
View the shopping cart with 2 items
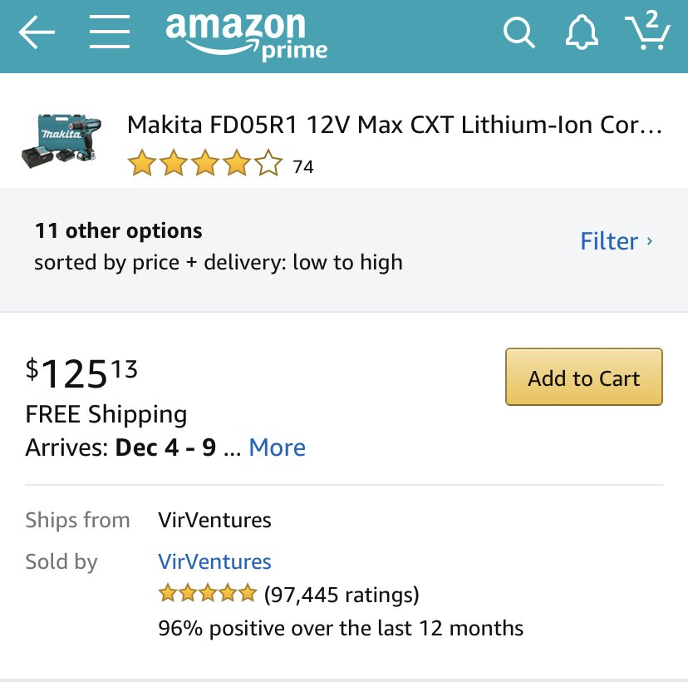tap(648, 31)
